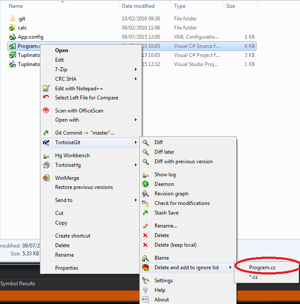
Task: Click the calc folder icon with green check
Action: click(x=12, y=27)
